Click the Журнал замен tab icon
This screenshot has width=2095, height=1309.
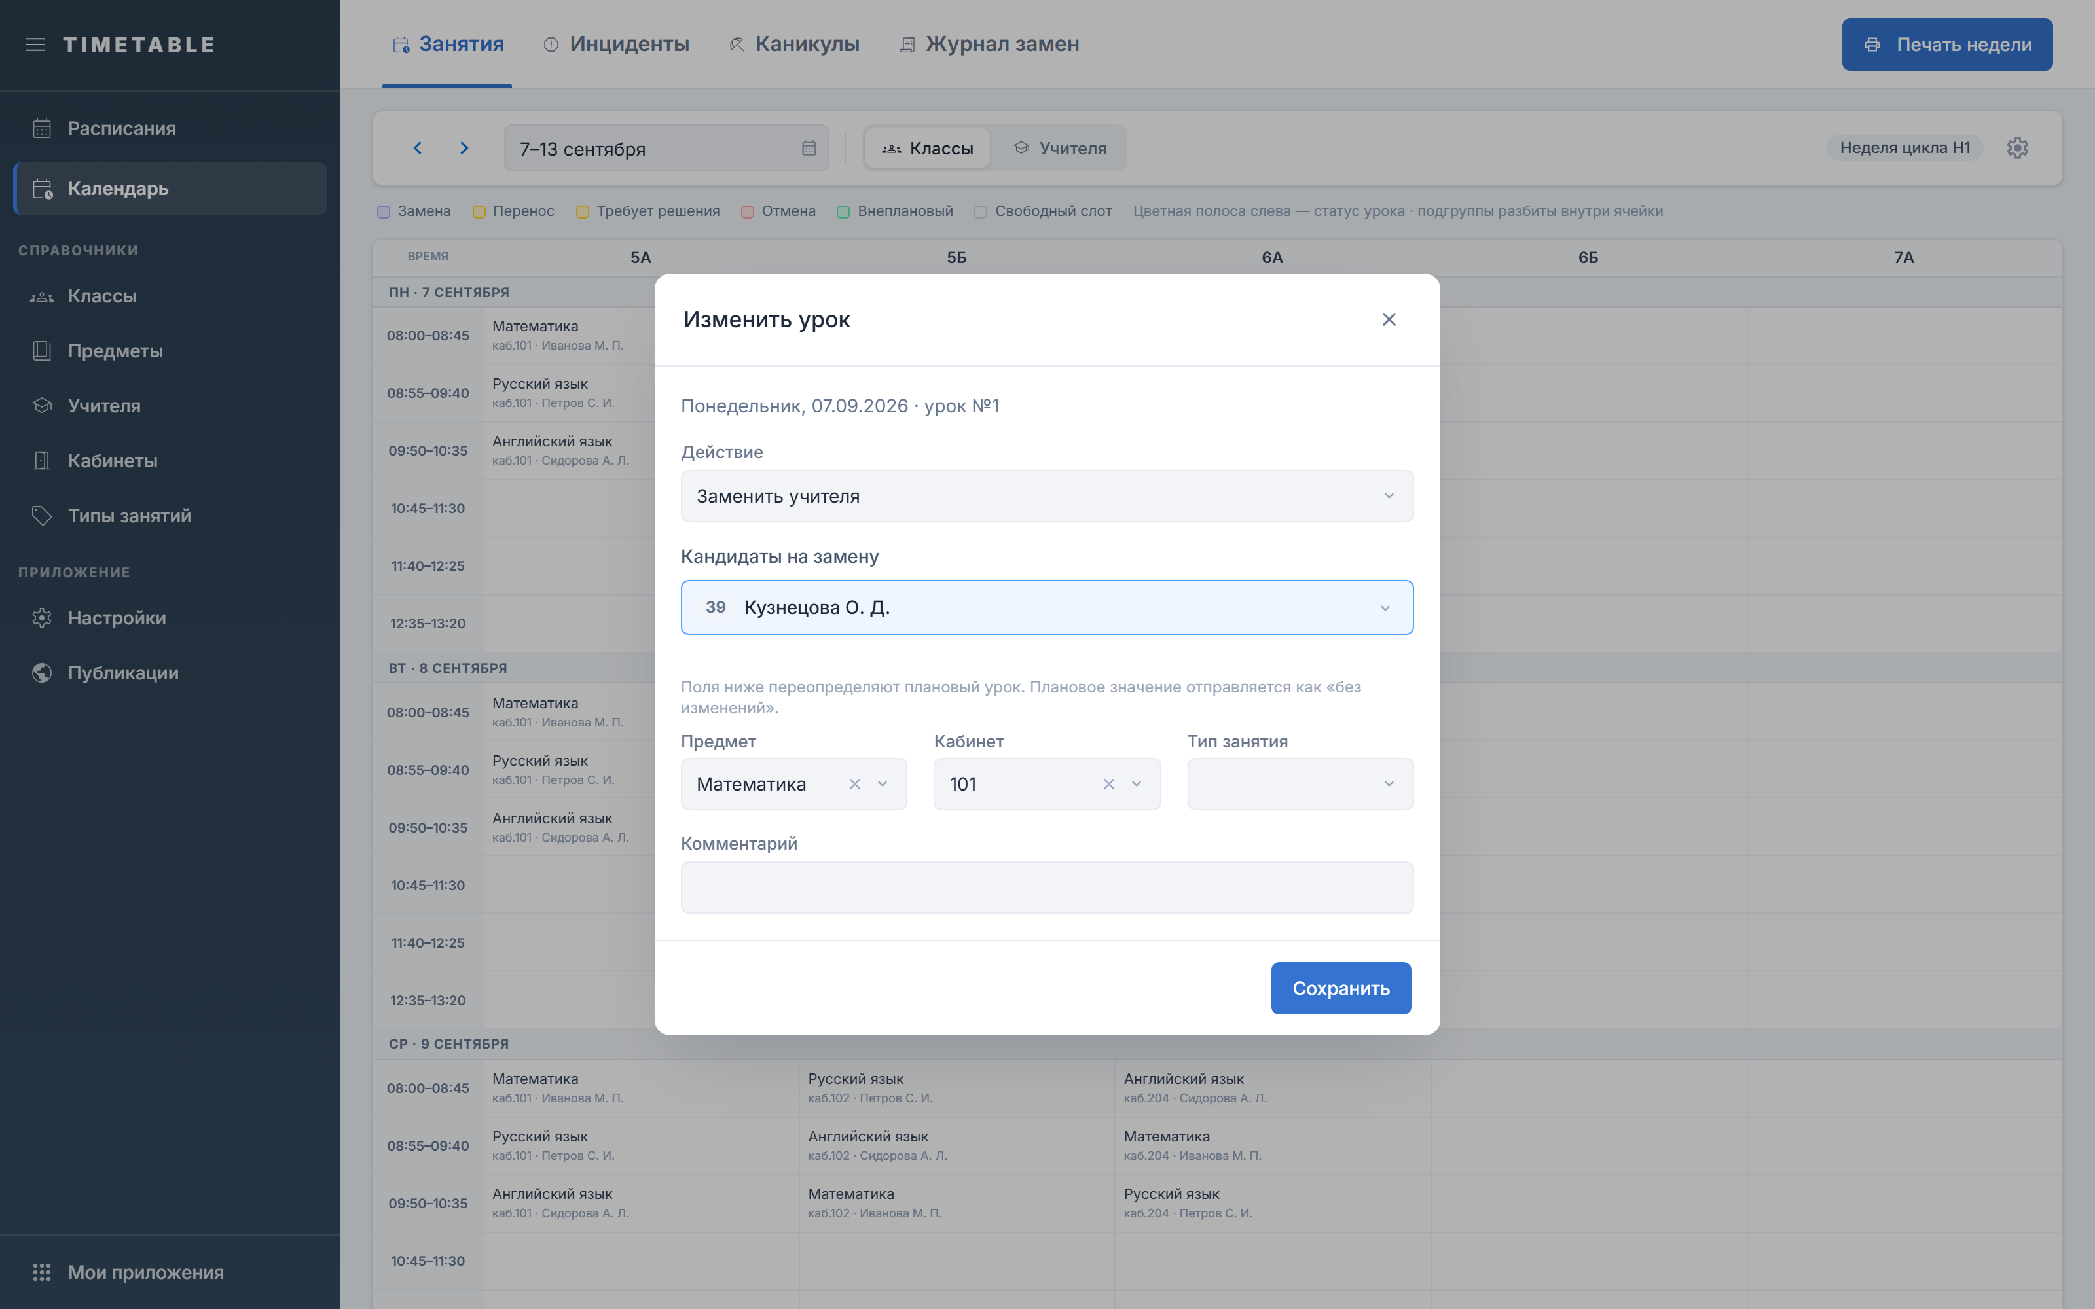click(907, 45)
